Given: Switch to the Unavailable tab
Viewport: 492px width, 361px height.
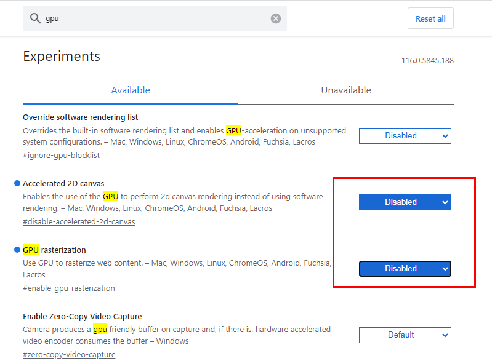Looking at the screenshot, I should 346,90.
